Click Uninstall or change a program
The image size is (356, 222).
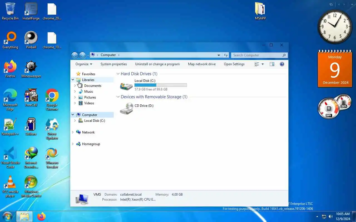click(x=157, y=64)
